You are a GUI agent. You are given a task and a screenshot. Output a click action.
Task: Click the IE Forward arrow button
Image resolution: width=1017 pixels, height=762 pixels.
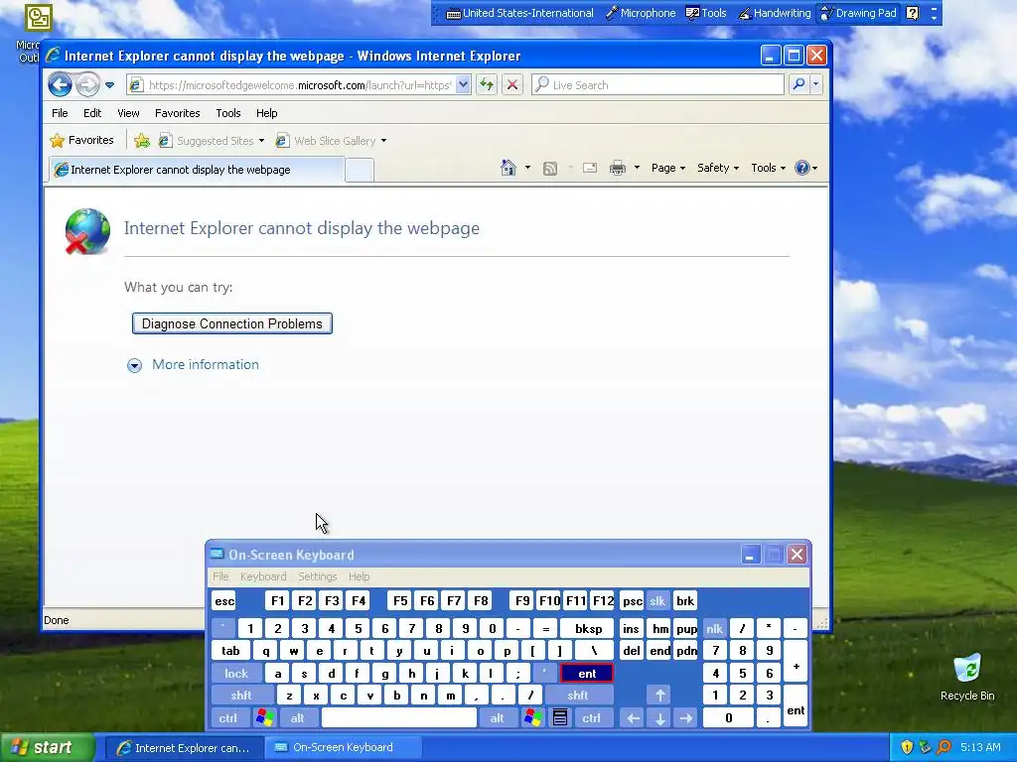pyautogui.click(x=87, y=85)
